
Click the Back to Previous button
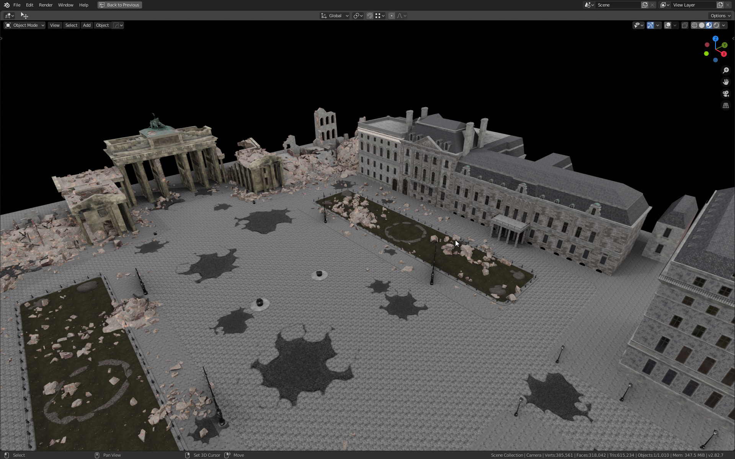point(119,5)
